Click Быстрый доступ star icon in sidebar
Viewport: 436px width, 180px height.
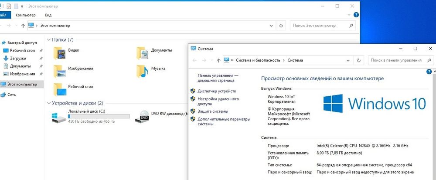(x=3, y=43)
